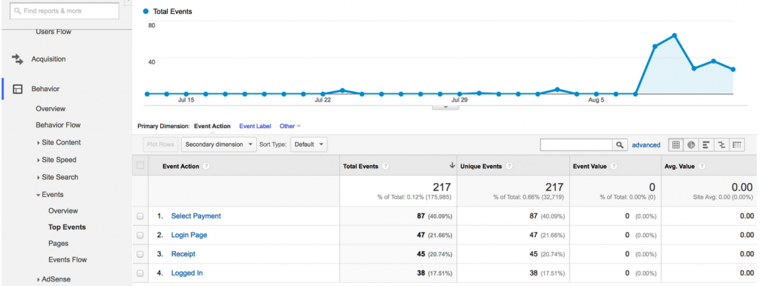Open help icon next to Total Events

386,166
